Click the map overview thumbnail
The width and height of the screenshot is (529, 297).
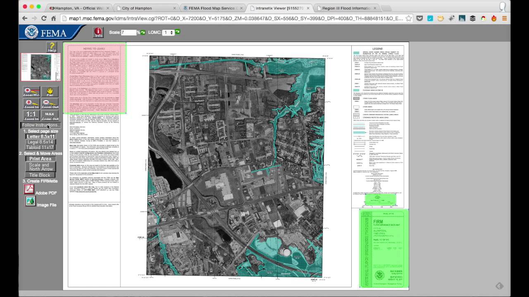[x=41, y=67]
